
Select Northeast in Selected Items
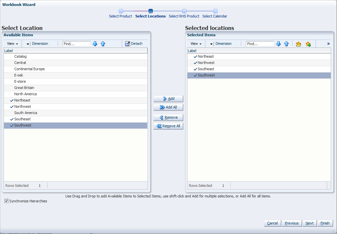tap(259, 56)
